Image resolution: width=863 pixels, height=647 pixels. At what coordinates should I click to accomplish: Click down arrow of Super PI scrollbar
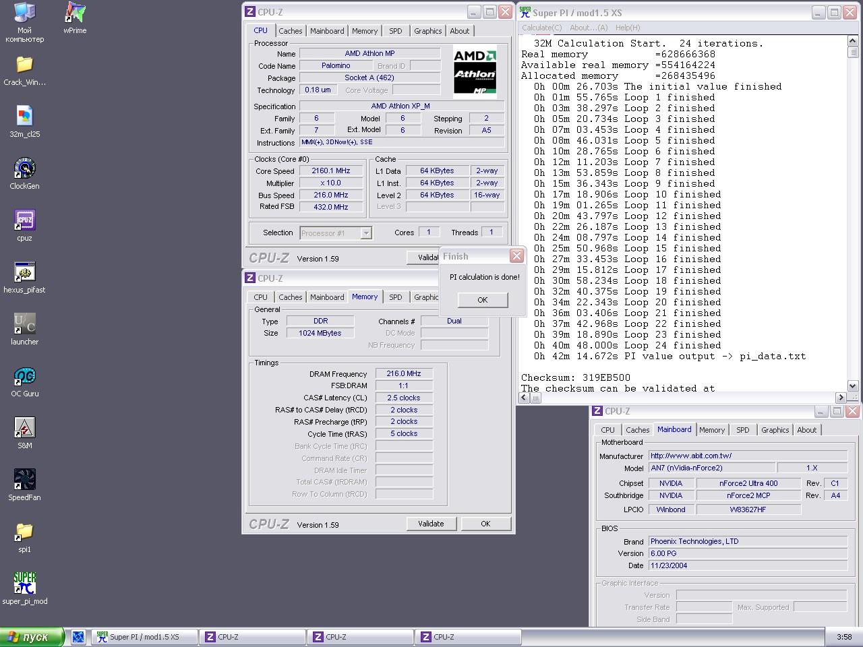click(x=852, y=386)
